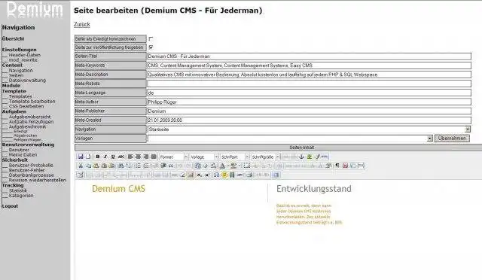Click the Meta-Language field containing 'de'
This screenshot has width=482, height=280.
pos(309,93)
